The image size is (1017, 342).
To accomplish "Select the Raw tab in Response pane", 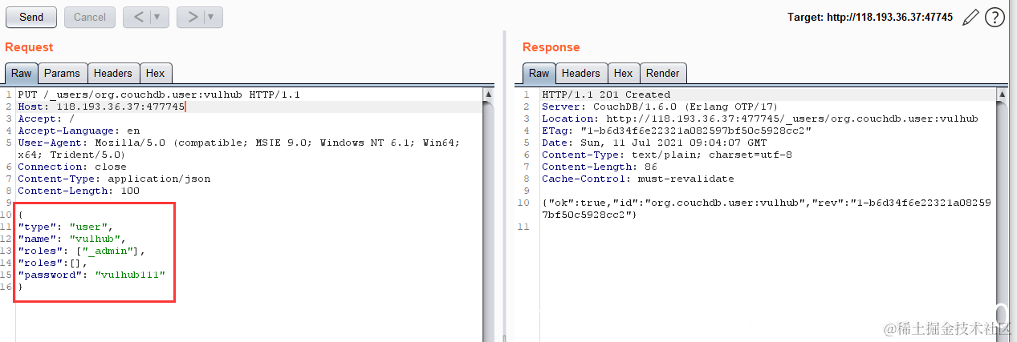I will [x=539, y=73].
